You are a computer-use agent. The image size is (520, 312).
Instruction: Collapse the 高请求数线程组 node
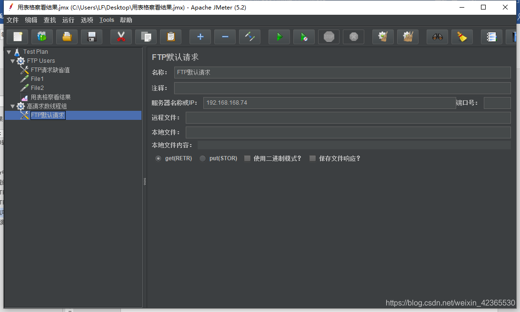pos(12,106)
